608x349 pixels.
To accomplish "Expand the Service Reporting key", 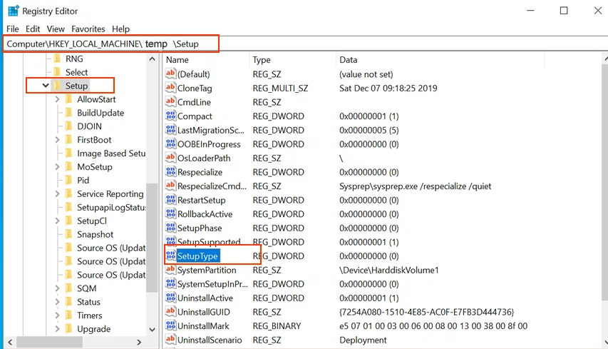I will click(x=58, y=193).
